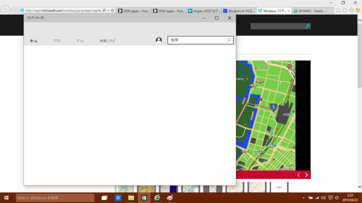Click the IE address bar URL
This screenshot has height=203, width=362.
63,10
